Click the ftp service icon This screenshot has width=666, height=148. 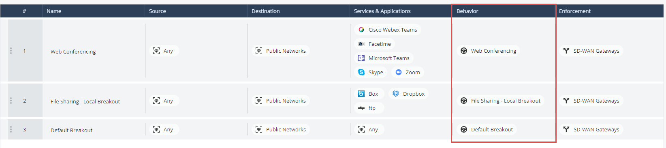pyautogui.click(x=361, y=108)
